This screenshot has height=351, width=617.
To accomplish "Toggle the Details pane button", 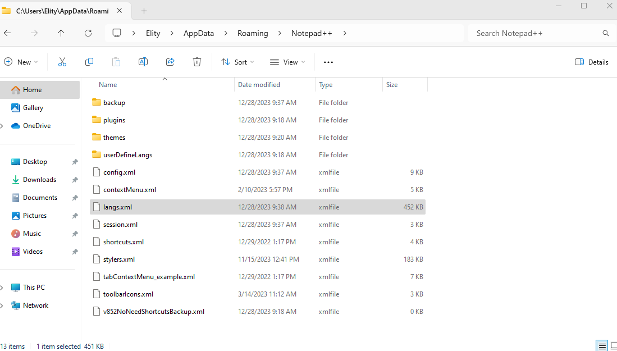I will click(x=591, y=62).
